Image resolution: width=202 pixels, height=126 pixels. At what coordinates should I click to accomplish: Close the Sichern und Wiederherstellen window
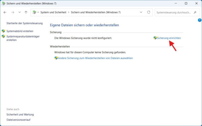point(197,3)
